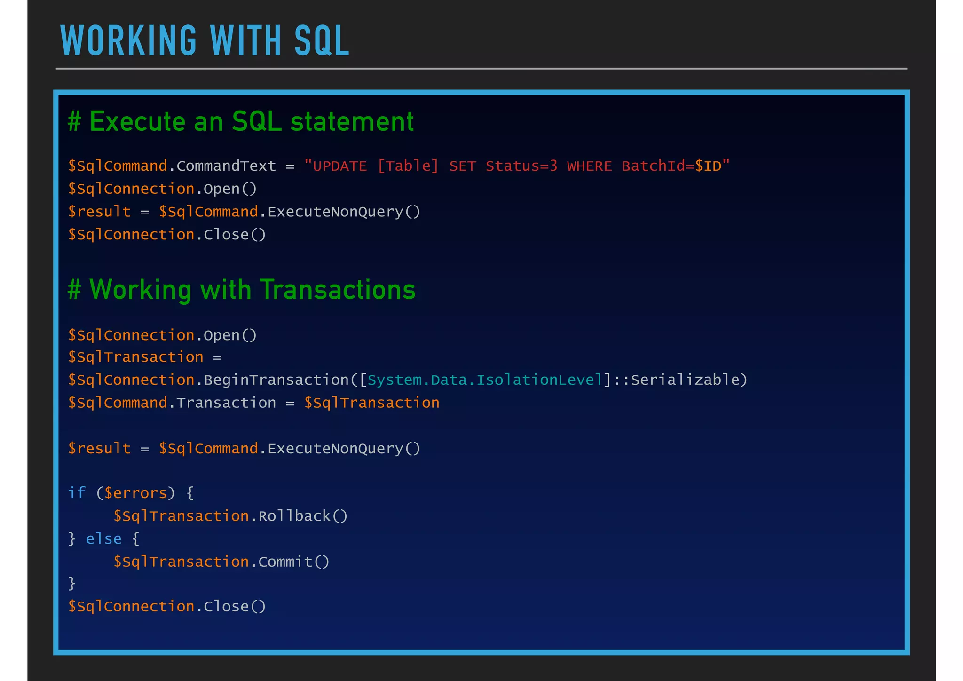Click the 'if ($errors) {' line
Image resolution: width=963 pixels, height=681 pixels.
[x=131, y=493]
